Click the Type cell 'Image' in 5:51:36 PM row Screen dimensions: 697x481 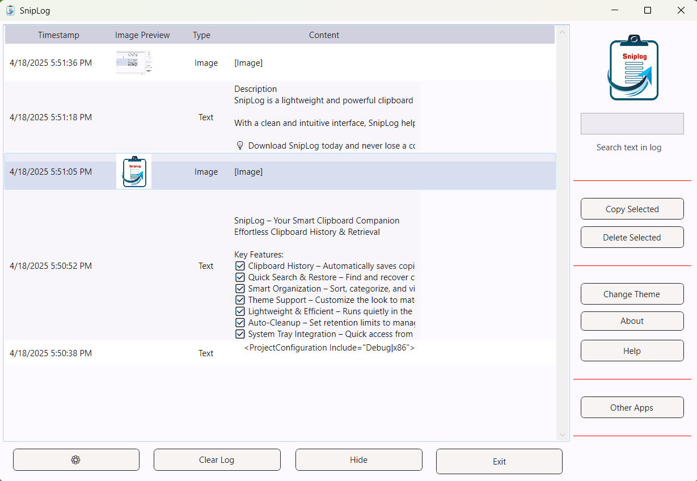206,63
